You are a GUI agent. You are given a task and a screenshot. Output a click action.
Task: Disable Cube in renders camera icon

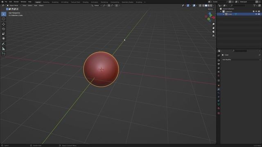tap(259, 14)
